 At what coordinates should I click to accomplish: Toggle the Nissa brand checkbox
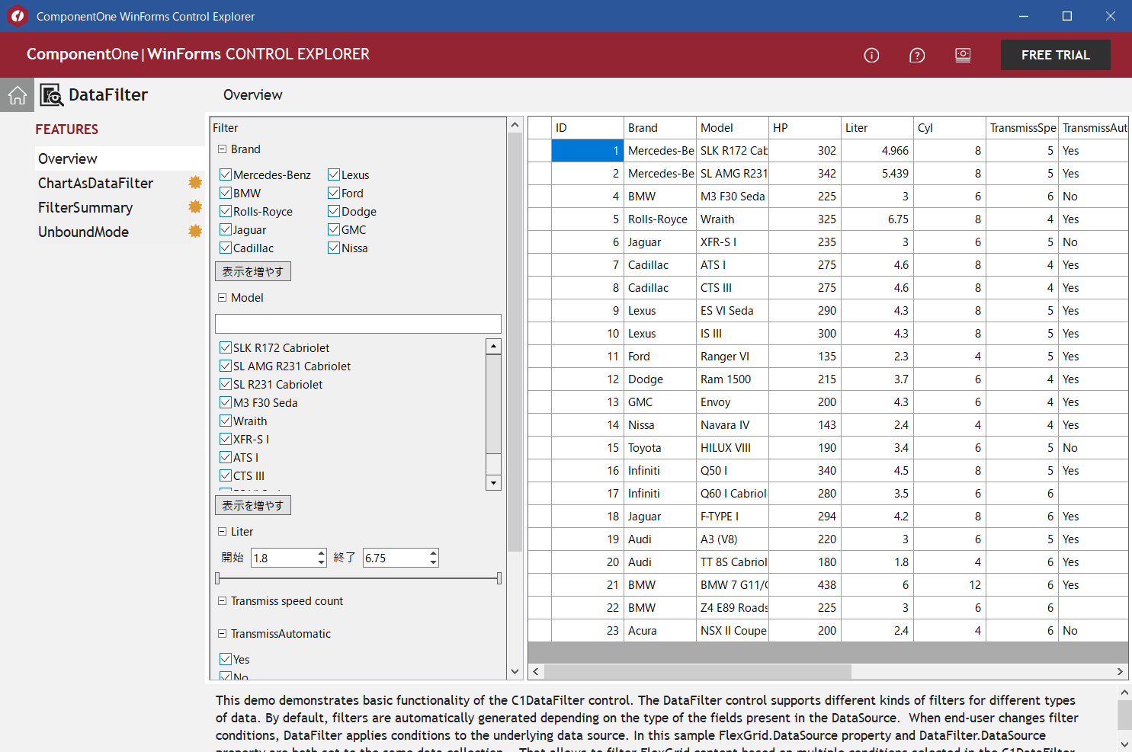(334, 248)
